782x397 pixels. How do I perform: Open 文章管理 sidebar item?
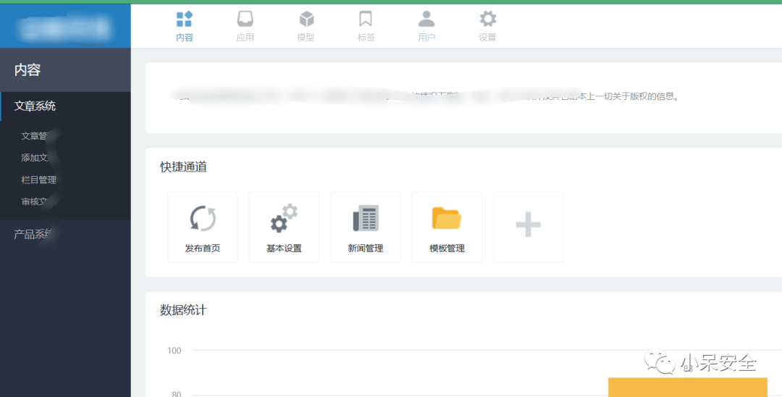pos(39,135)
